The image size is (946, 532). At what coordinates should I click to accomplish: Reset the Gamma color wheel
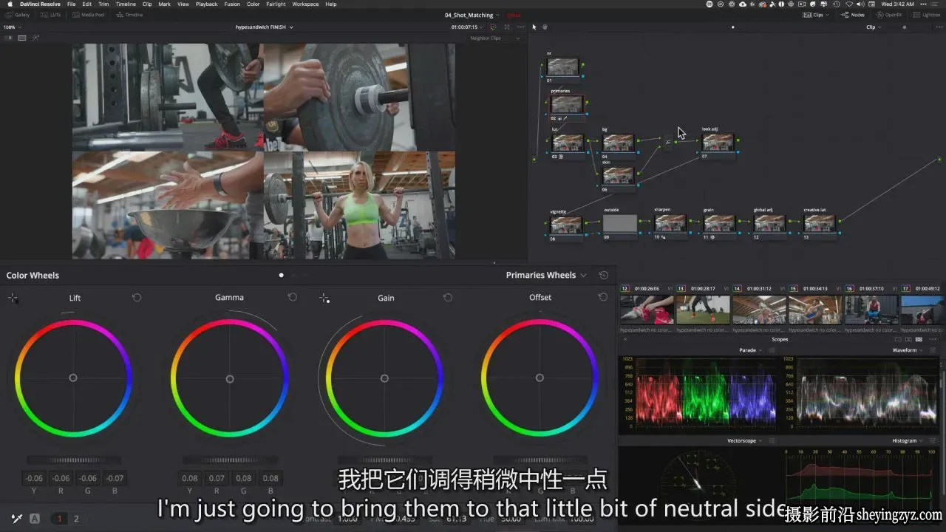(293, 298)
